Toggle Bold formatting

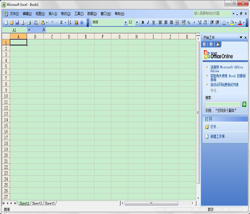pyautogui.click(x=143, y=22)
